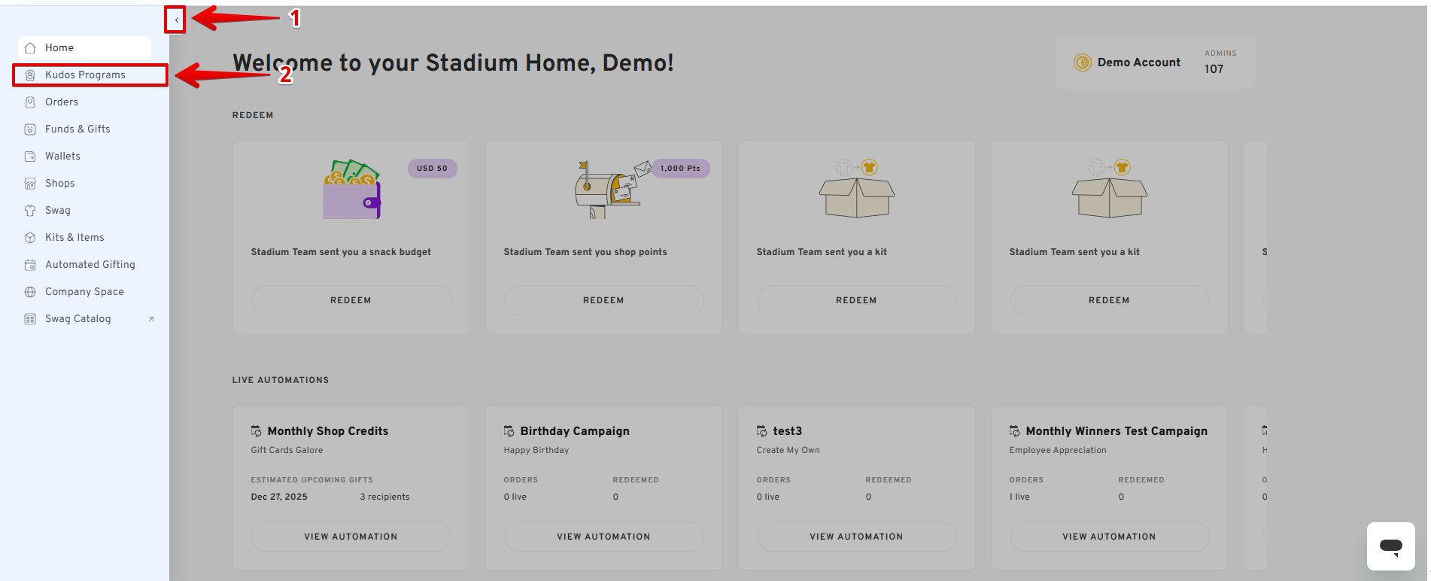Click the Swag t-shirt icon
The image size is (1431, 581).
click(30, 210)
